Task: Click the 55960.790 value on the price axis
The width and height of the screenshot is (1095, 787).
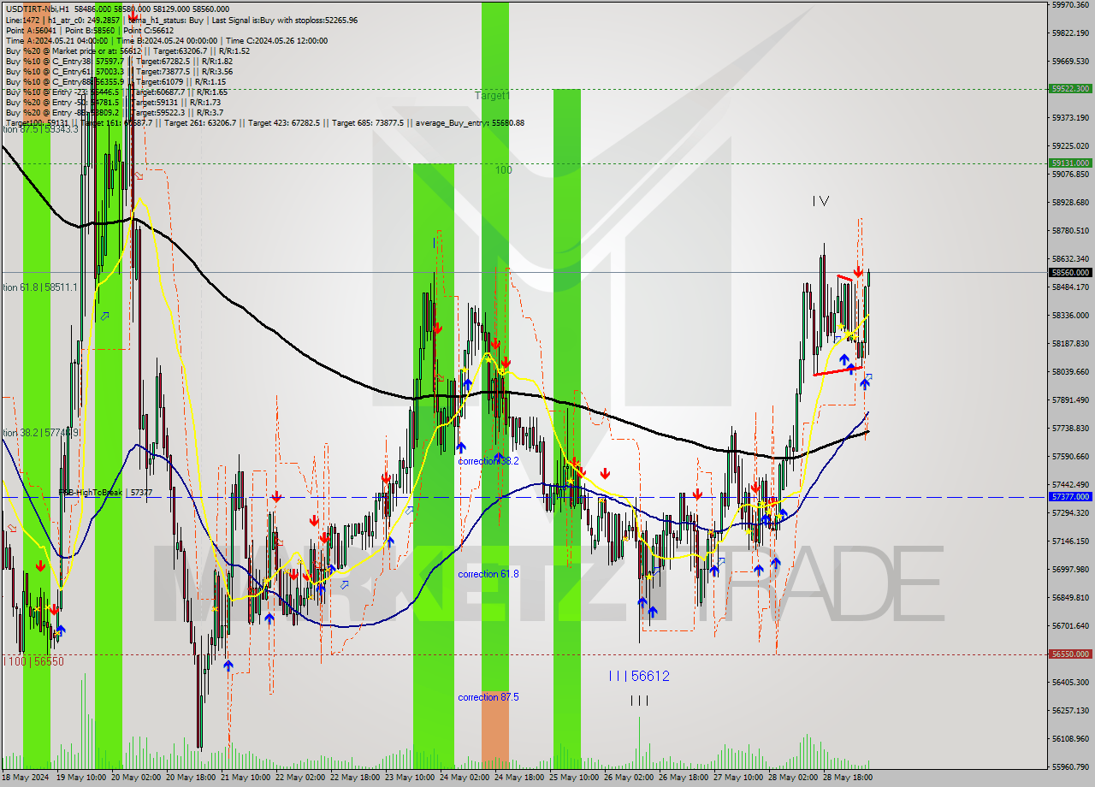Action: [x=1070, y=766]
